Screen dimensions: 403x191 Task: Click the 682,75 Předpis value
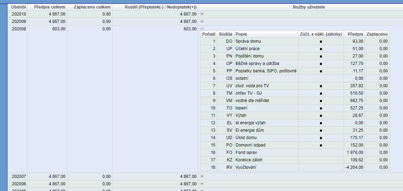tap(357, 101)
